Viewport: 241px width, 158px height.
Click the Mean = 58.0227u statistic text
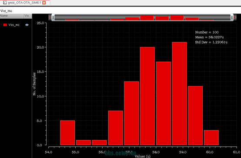209,37
